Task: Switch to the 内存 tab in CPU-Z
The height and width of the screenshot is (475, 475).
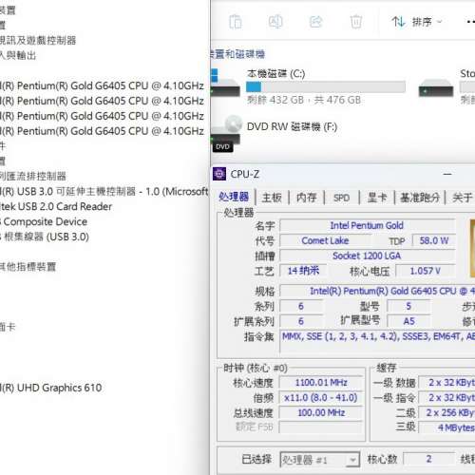Action: 306,198
